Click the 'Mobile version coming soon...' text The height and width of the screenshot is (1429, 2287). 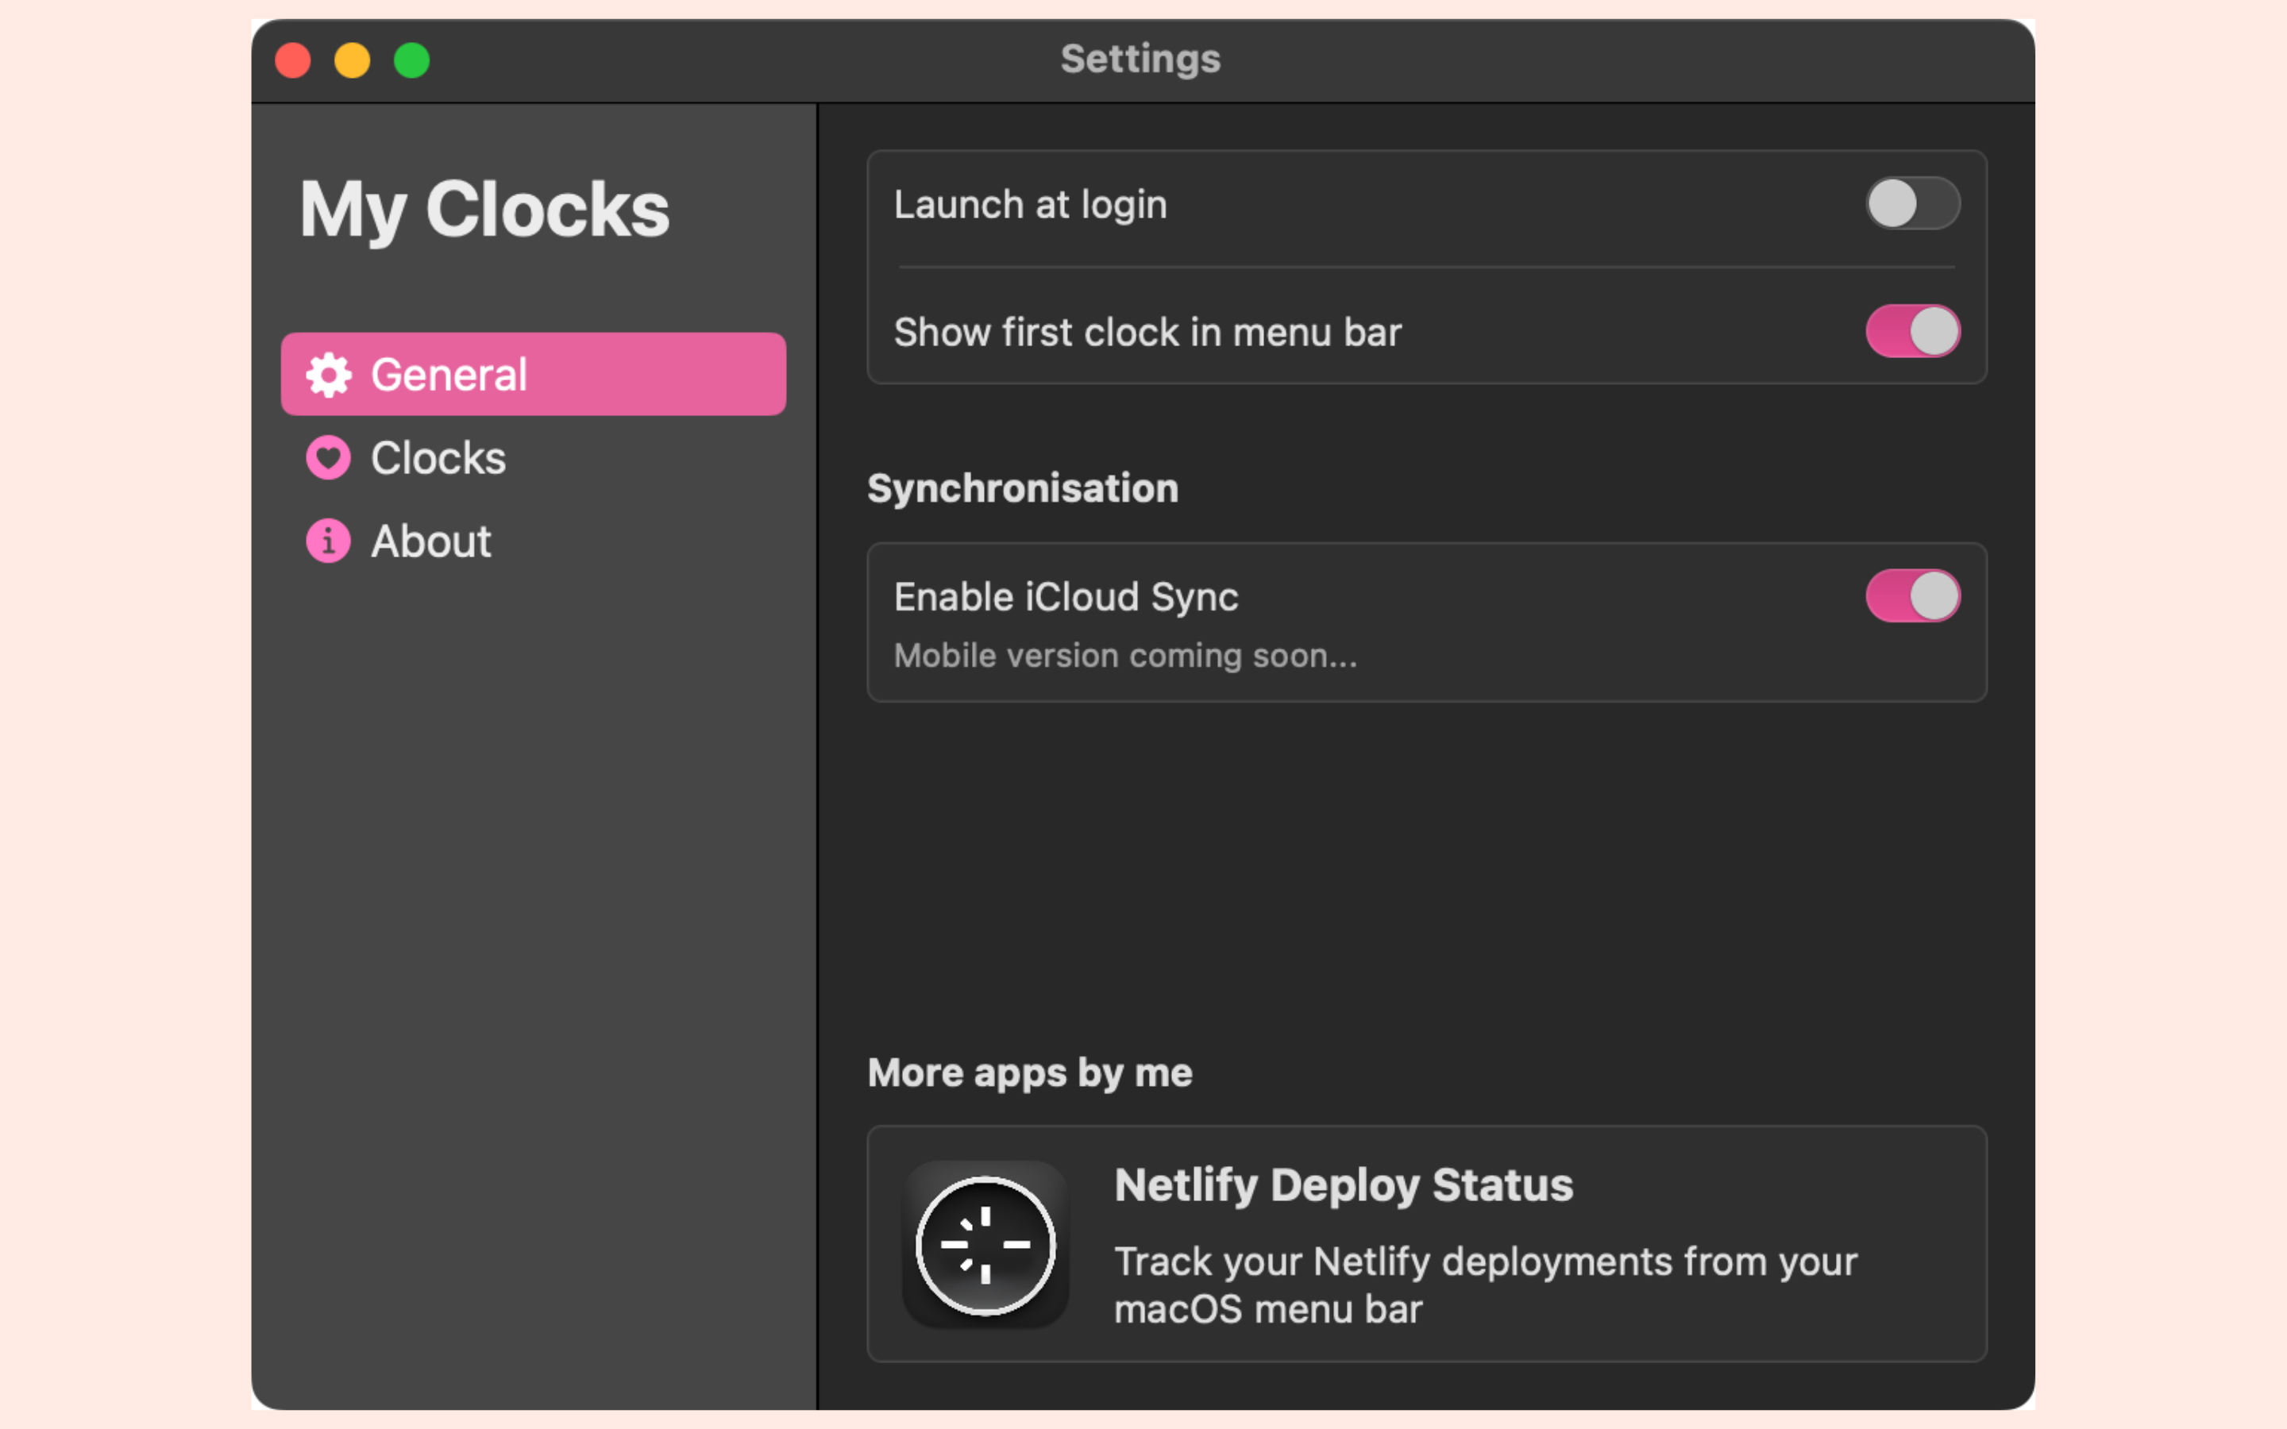tap(1125, 656)
